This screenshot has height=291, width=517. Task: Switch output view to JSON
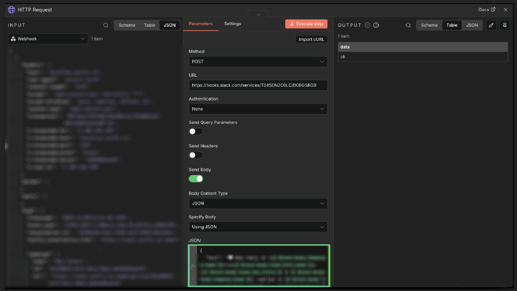point(472,25)
